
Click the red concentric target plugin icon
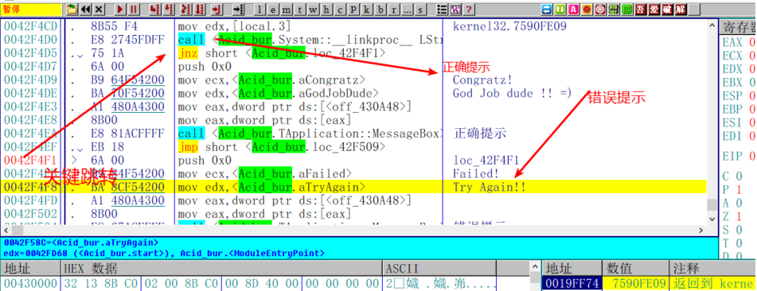click(x=600, y=10)
